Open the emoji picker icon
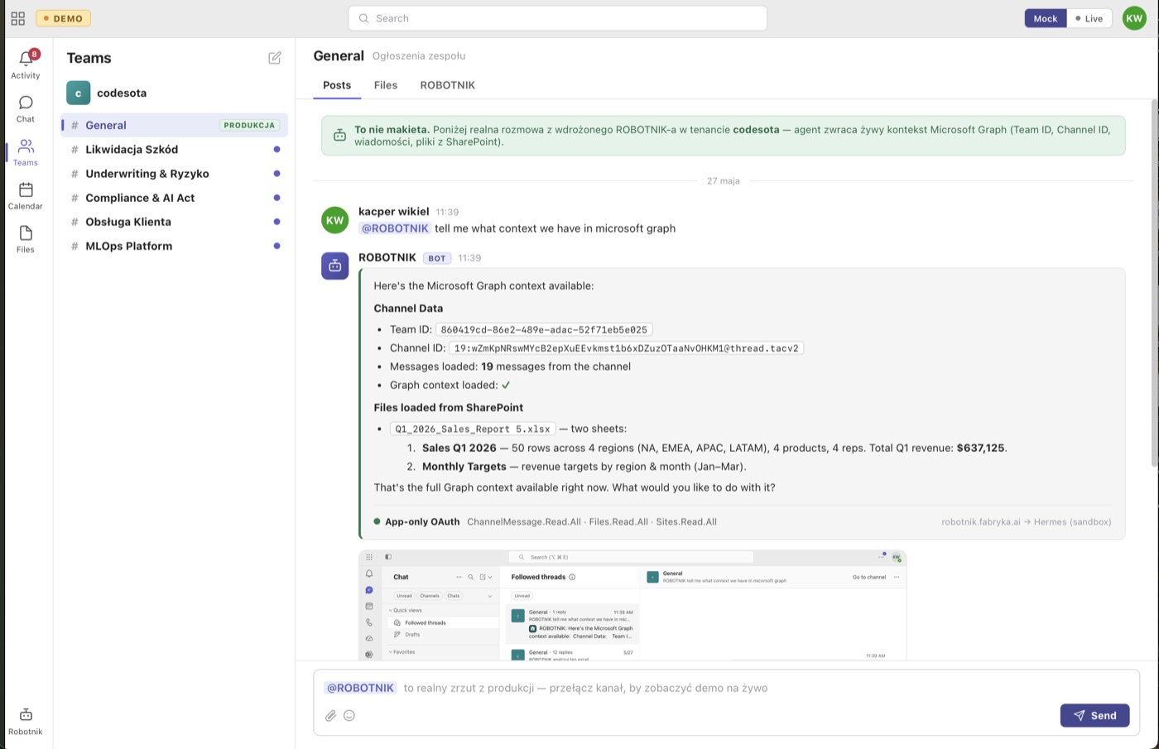 point(349,716)
